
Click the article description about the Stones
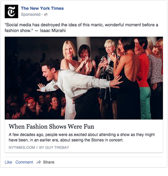tap(82, 137)
